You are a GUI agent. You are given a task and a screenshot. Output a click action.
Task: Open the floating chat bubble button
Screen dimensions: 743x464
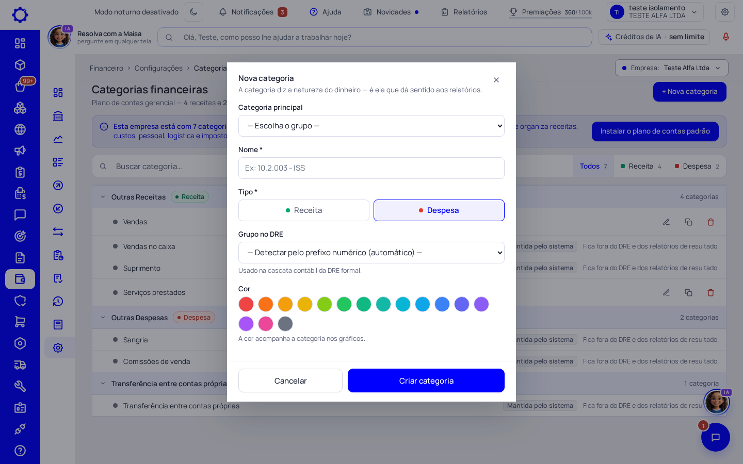pyautogui.click(x=715, y=437)
